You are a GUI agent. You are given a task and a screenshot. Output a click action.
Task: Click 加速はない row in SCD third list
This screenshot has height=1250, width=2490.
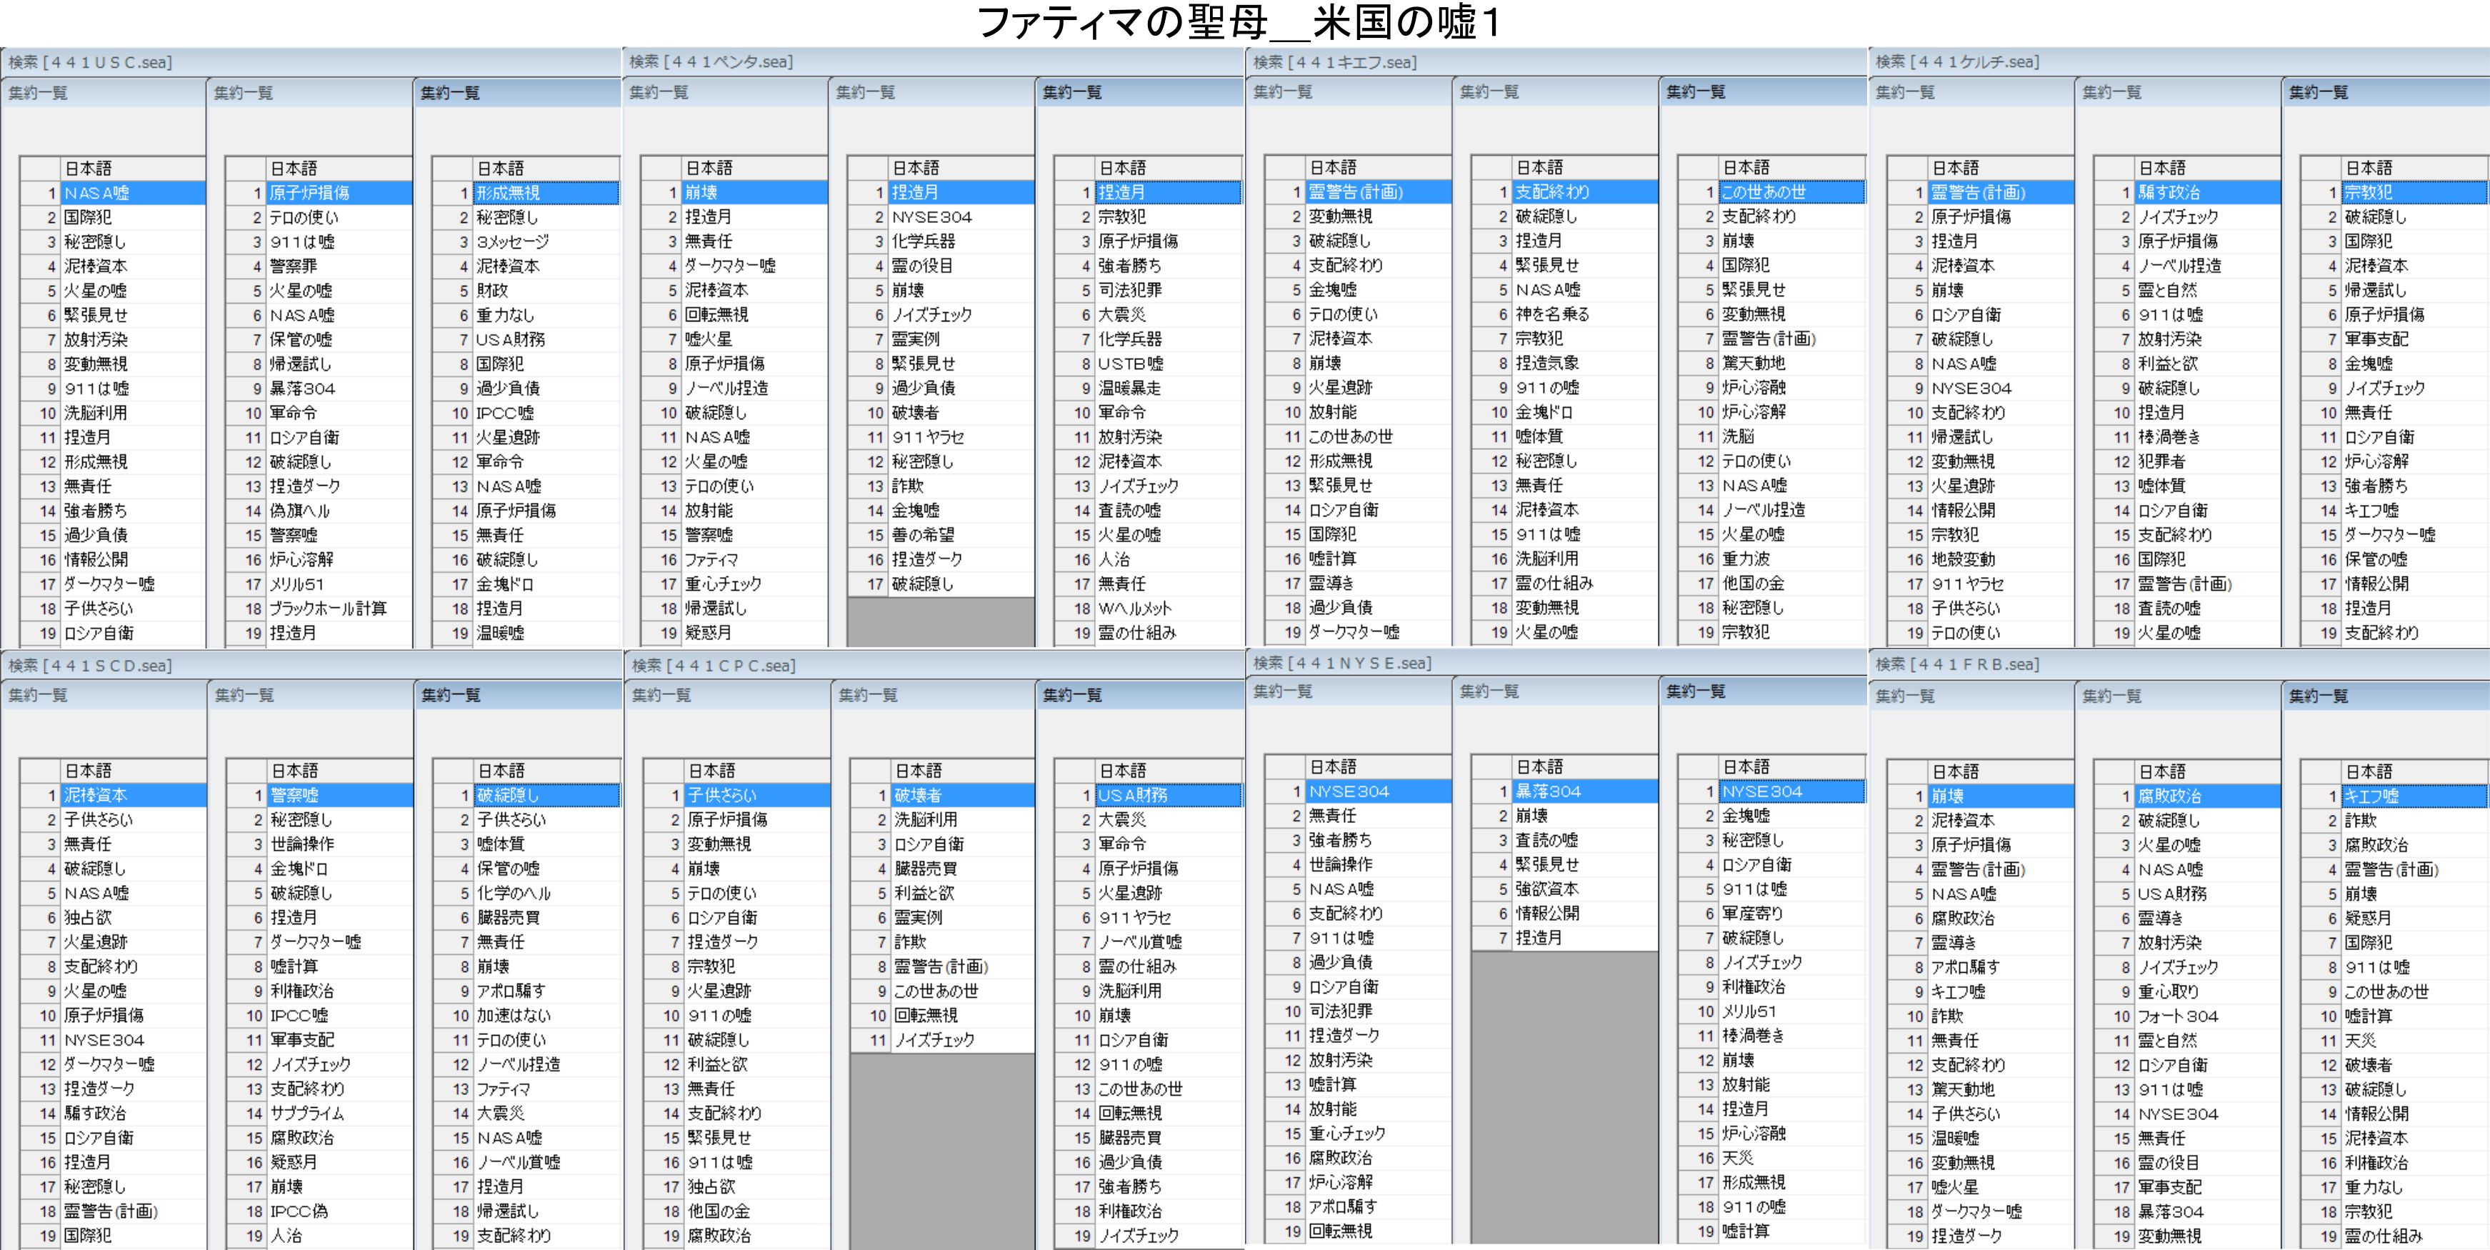point(514,1015)
